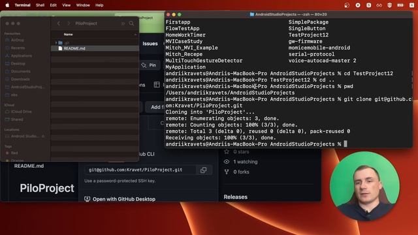418x235 pixels.
Task: Click the battery status icon
Action: 400,5
